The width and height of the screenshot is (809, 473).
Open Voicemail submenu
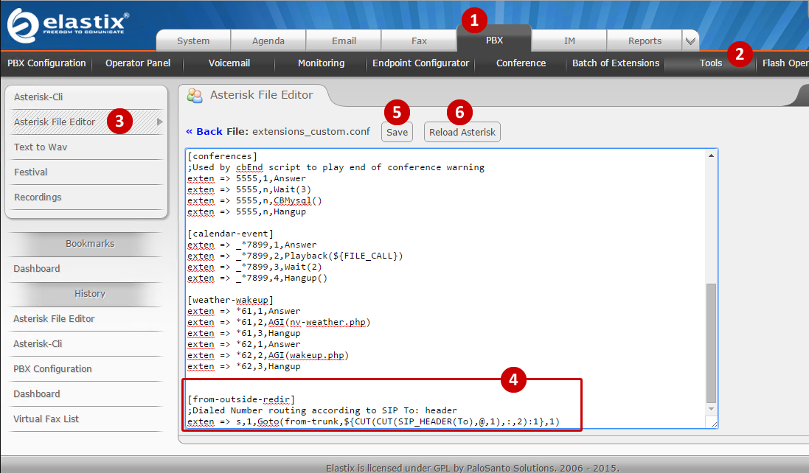click(229, 63)
